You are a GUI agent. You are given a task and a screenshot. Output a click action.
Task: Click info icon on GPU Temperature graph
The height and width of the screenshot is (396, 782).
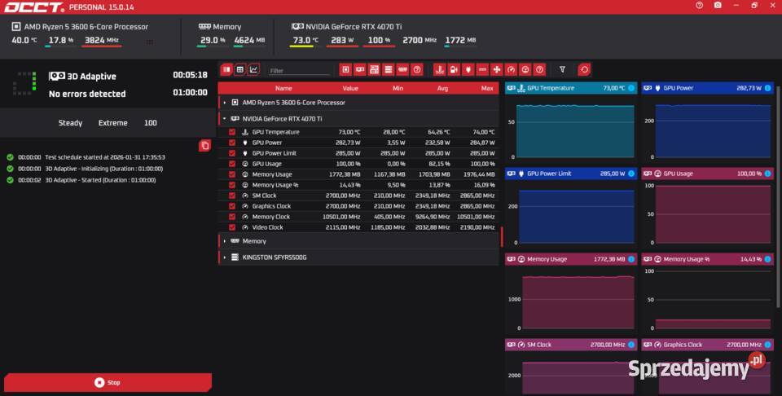[x=631, y=88]
